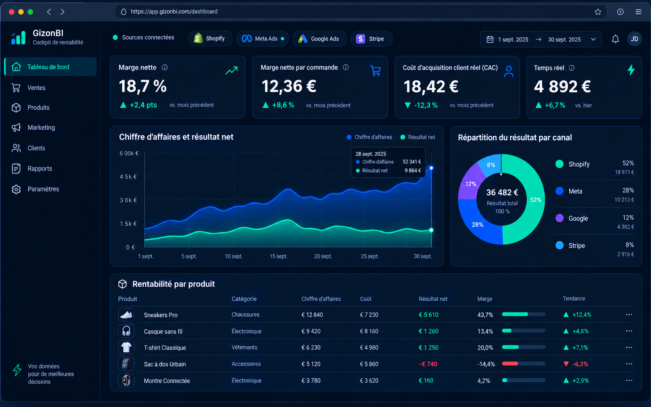Viewport: 651px width, 407px height.
Task: Click Sneakers Pro margin progress bar
Action: tap(524, 314)
